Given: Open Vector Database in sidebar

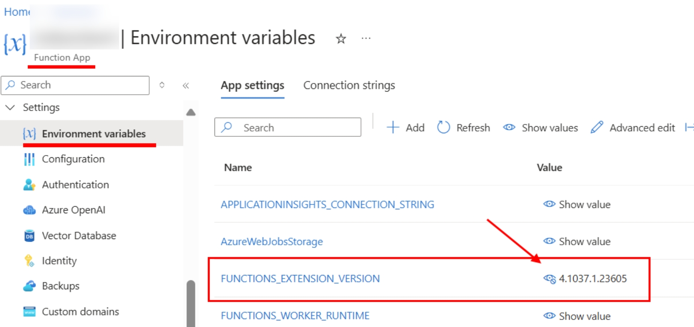Looking at the screenshot, I should (x=79, y=235).
